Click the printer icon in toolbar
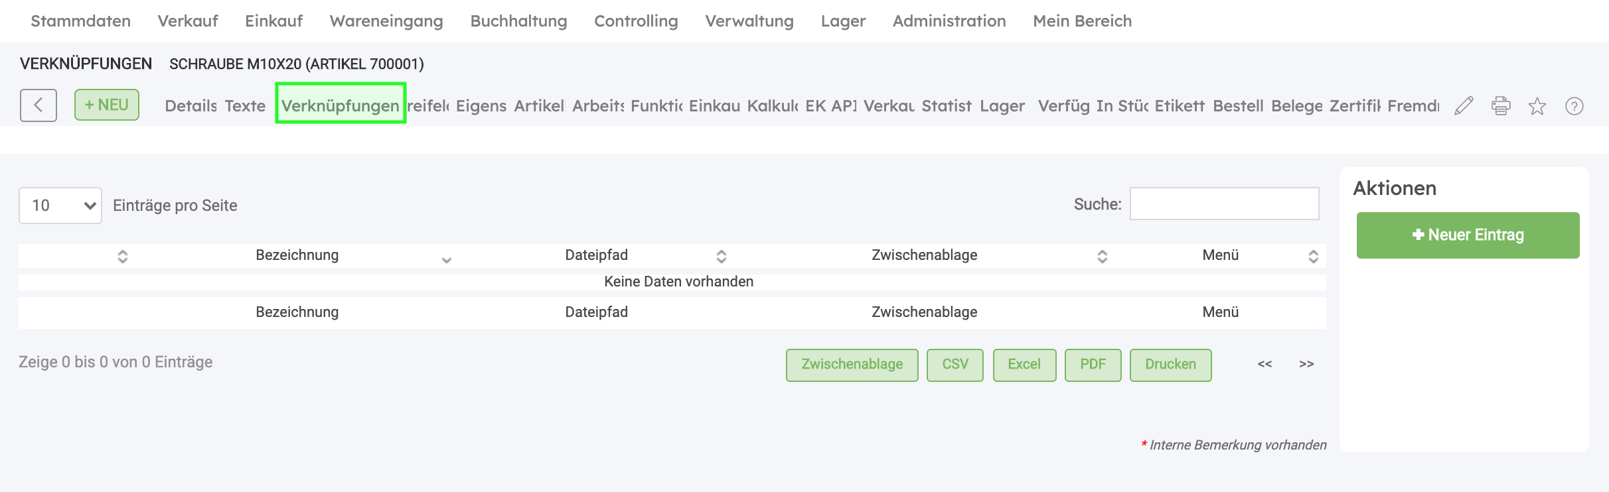 coord(1501,106)
